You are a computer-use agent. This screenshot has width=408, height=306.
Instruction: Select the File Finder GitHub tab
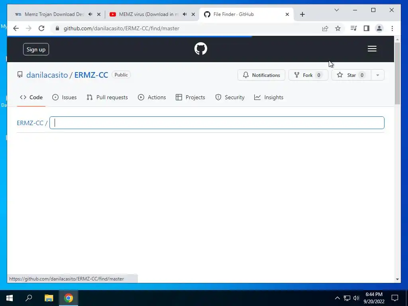246,14
